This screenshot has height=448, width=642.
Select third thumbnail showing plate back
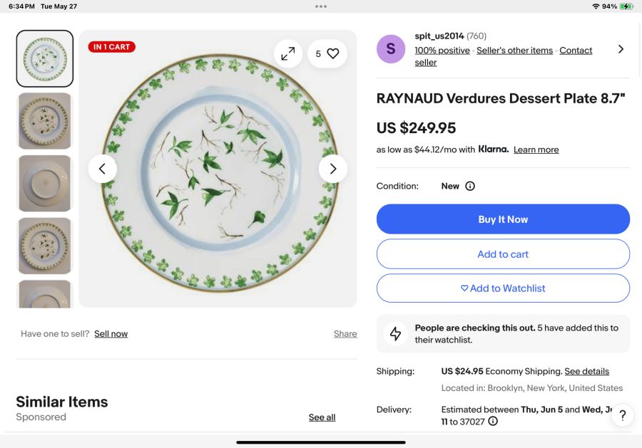coord(45,184)
